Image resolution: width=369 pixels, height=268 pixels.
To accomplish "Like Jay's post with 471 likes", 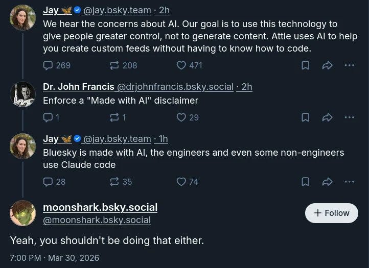I will pyautogui.click(x=181, y=65).
